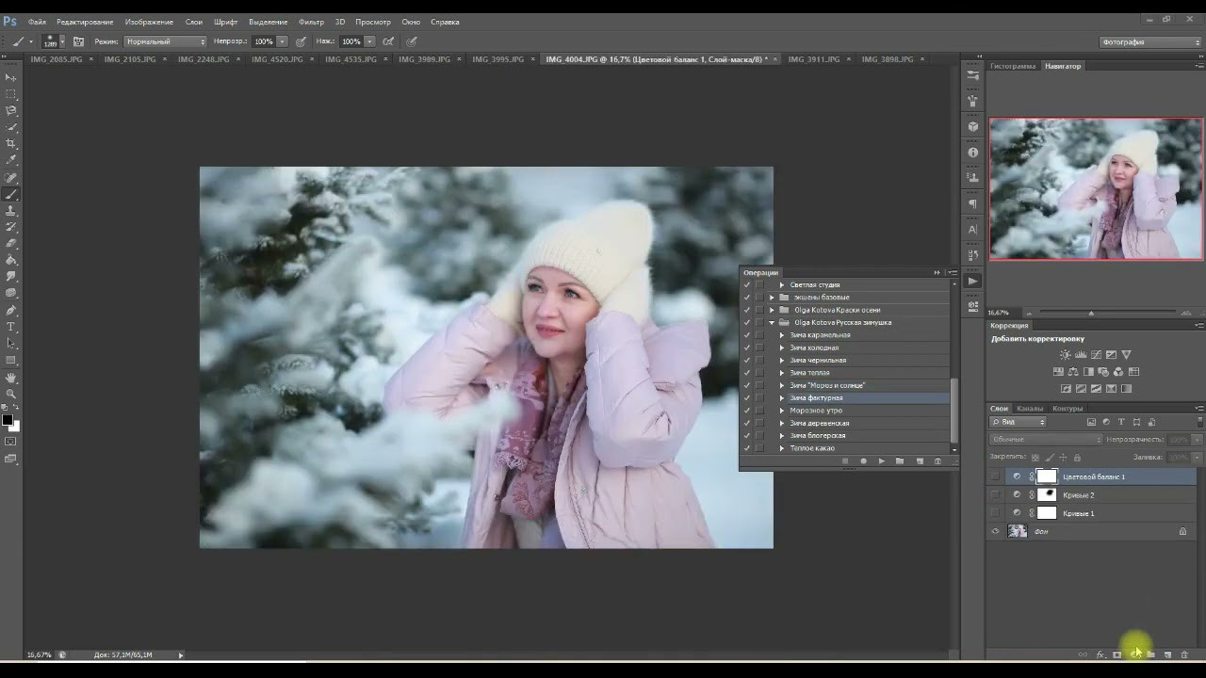This screenshot has width=1206, height=678.
Task: Collapse the Olga Kotova Русская зимушка set
Action: (x=773, y=321)
